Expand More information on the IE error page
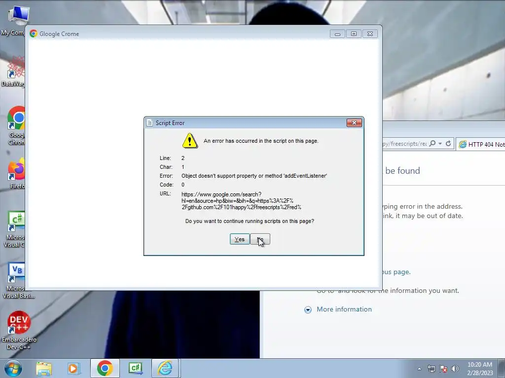This screenshot has width=505, height=378. pyautogui.click(x=308, y=310)
